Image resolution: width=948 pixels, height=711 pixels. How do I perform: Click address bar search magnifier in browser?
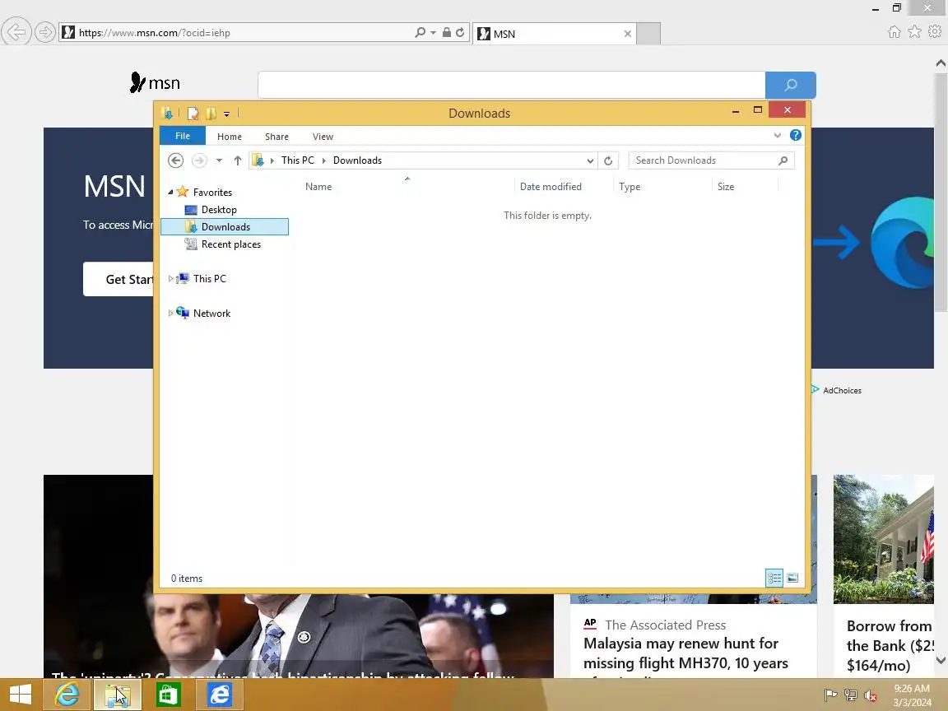(420, 33)
